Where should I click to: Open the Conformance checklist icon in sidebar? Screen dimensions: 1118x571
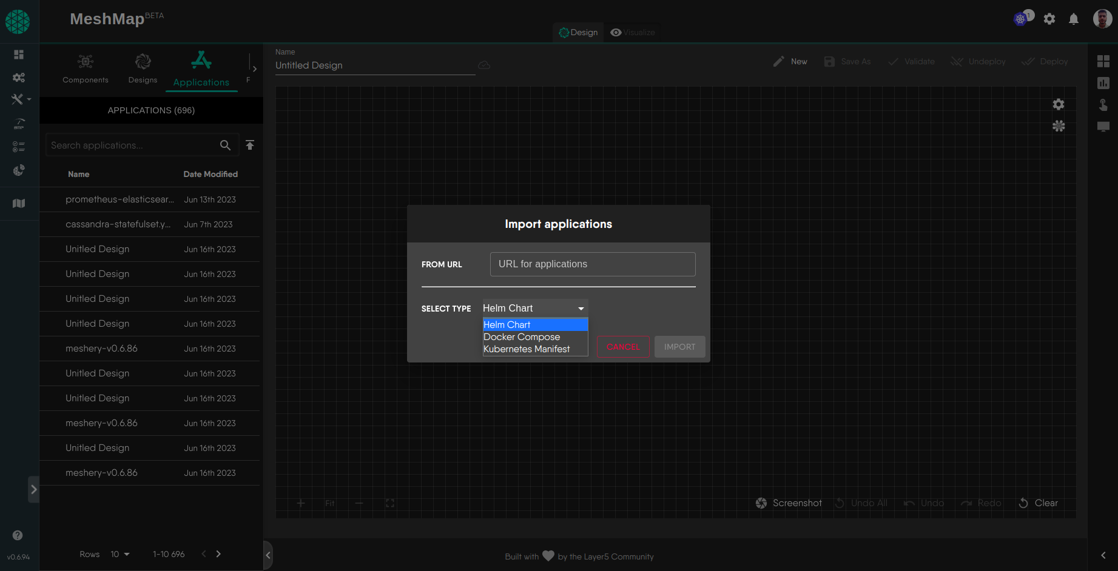click(x=19, y=146)
